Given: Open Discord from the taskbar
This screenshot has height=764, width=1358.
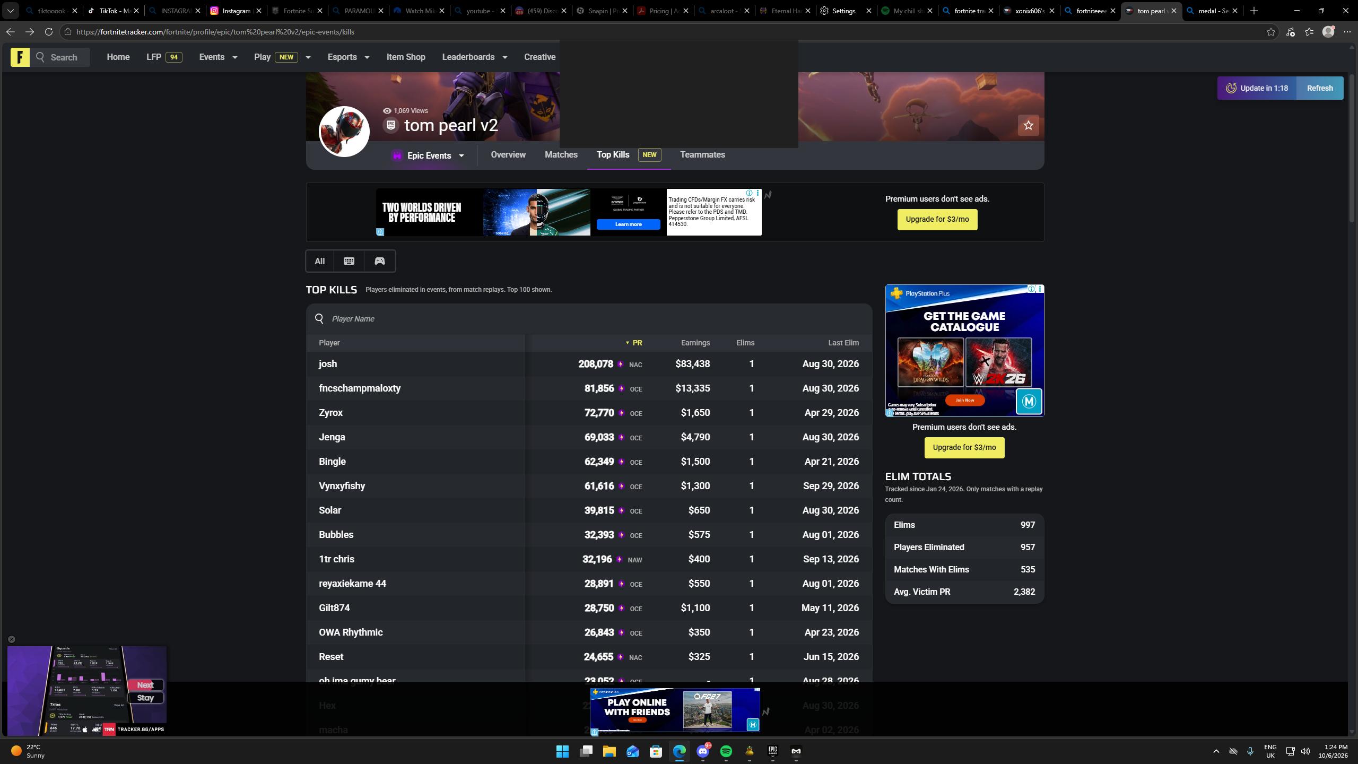Looking at the screenshot, I should click(703, 751).
